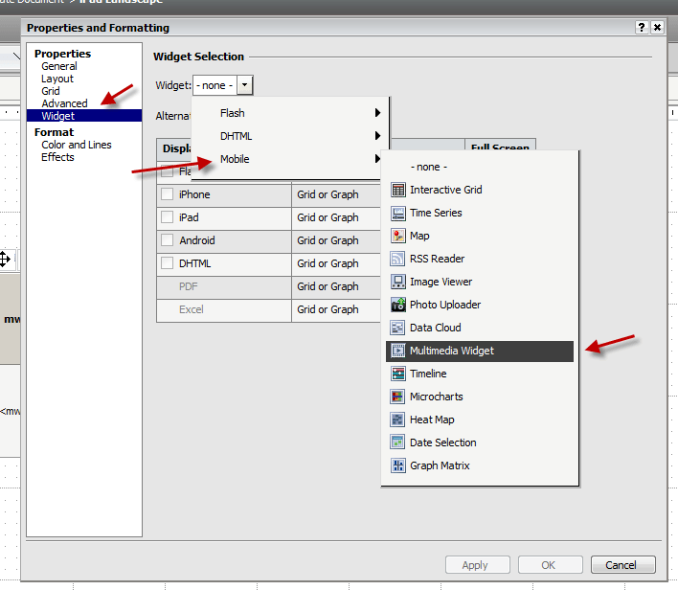Select Advanced in the Properties list
The height and width of the screenshot is (590, 678).
64,103
